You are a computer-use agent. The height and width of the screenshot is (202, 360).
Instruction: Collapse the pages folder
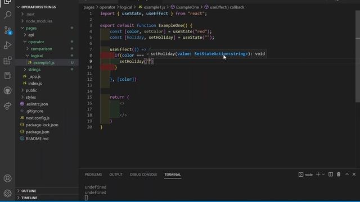point(31,28)
